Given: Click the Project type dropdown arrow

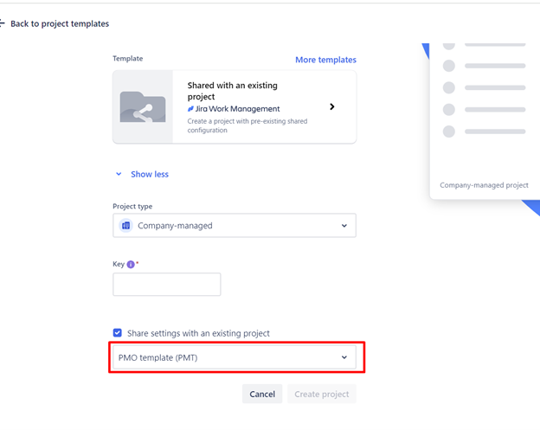Looking at the screenshot, I should point(344,226).
